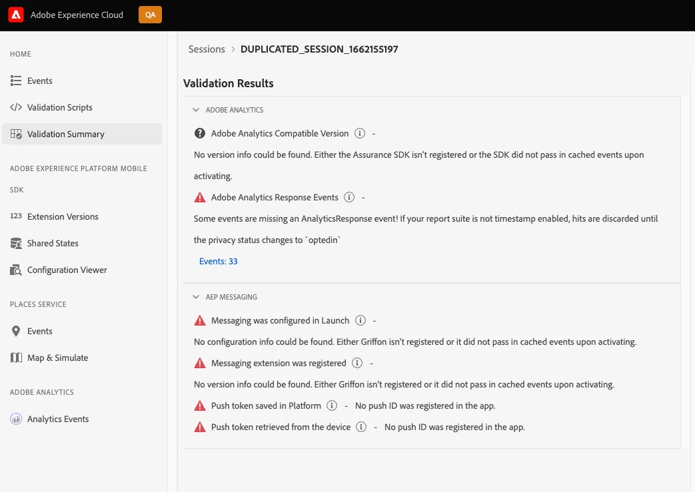Click warning icon for Messaging was configured in Launch
Viewport: 695px width, 492px height.
[x=200, y=320]
